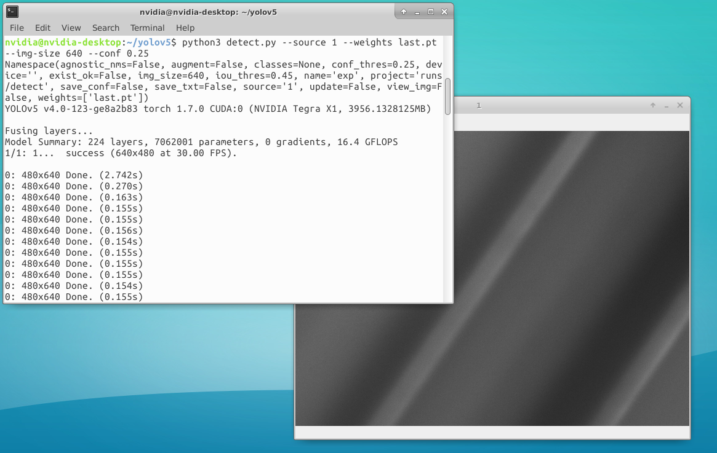Click the 'Done. (2.742s)' output line
717x453 pixels.
coord(74,175)
